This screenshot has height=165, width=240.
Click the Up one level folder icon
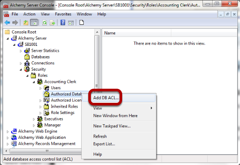coord(26,23)
